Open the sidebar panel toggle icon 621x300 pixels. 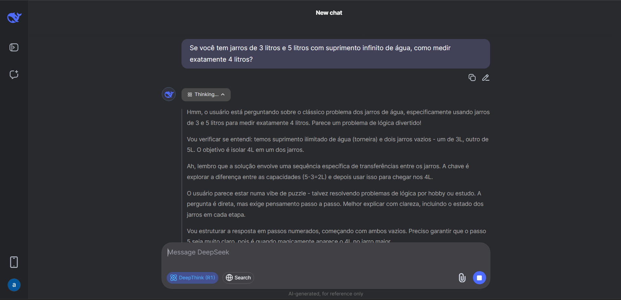pyautogui.click(x=14, y=48)
